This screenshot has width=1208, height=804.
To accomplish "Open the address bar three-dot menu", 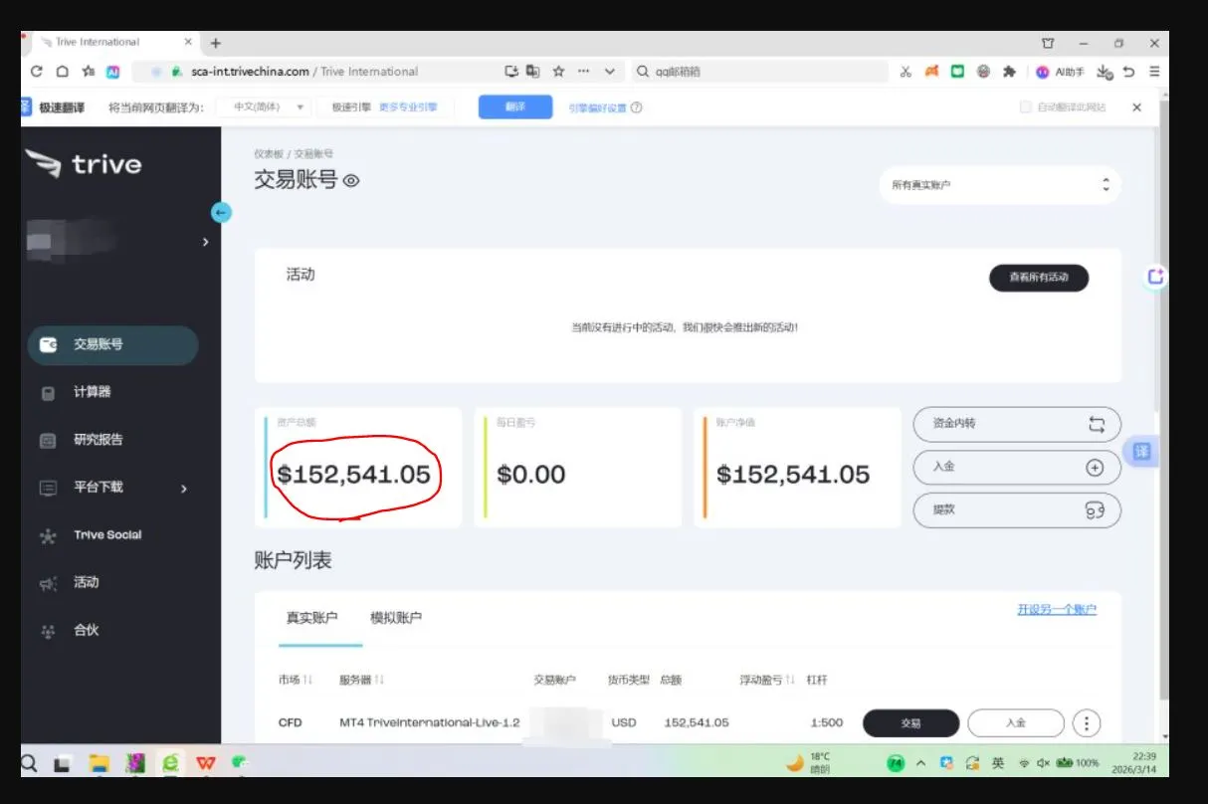I will 583,72.
